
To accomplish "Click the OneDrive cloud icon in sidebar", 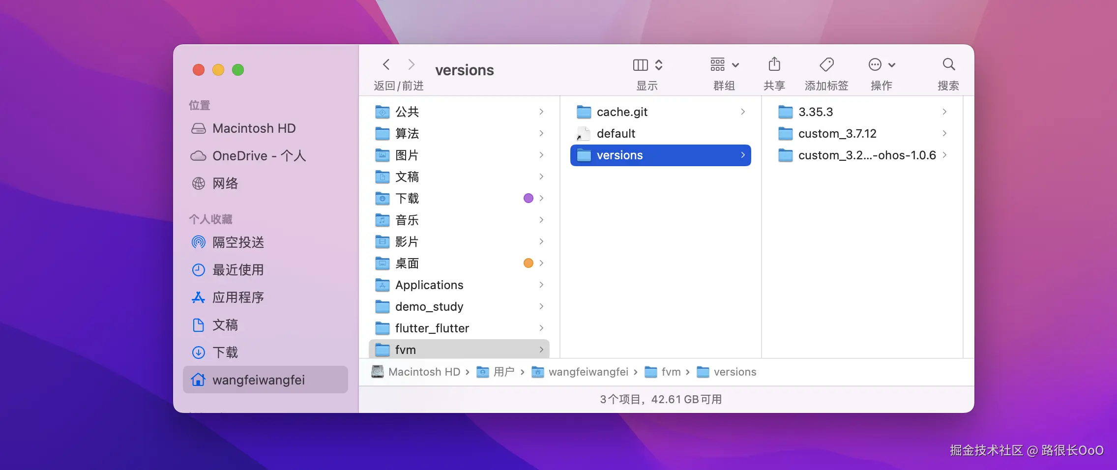I will 199,156.
